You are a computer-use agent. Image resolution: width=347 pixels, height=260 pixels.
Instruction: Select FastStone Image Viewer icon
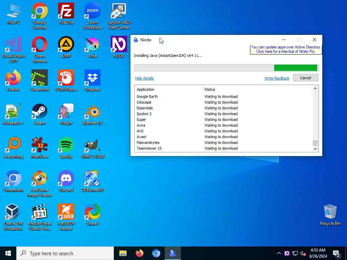[x=39, y=183]
